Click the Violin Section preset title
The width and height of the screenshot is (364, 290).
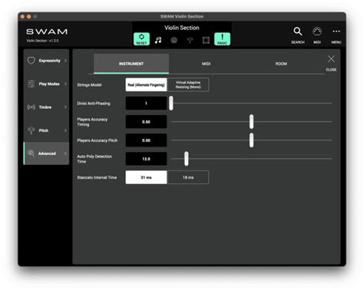182,28
